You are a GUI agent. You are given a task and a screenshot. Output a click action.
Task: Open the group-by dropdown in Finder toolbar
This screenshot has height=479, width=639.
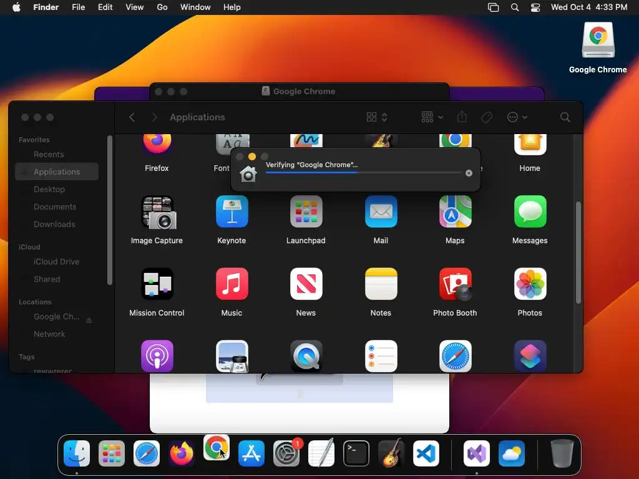pyautogui.click(x=432, y=117)
